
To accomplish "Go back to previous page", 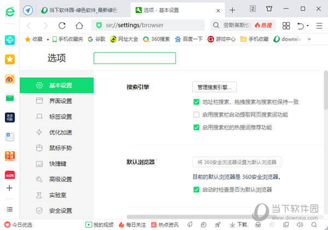I will point(28,26).
